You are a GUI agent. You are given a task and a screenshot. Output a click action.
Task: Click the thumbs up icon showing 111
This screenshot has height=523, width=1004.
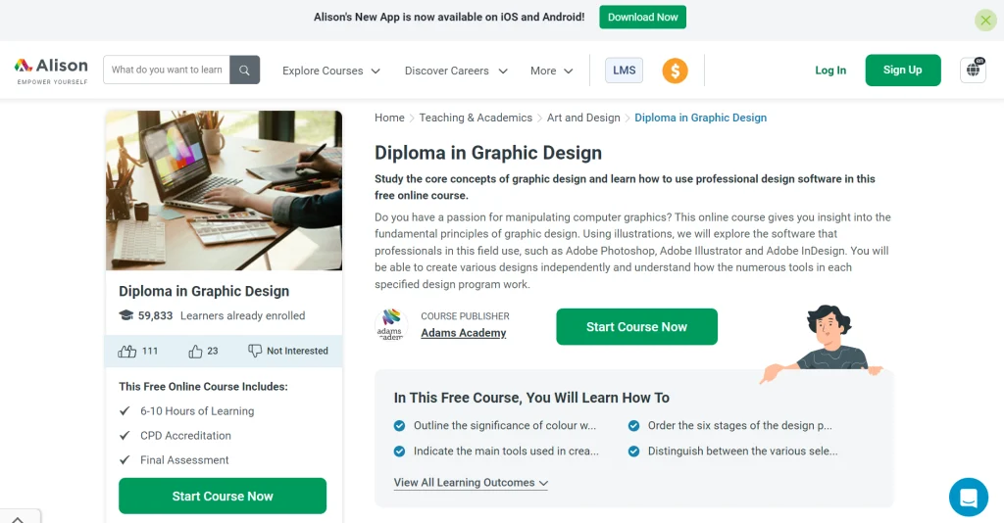127,351
